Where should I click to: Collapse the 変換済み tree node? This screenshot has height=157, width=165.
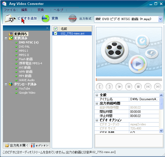click(x=6, y=38)
